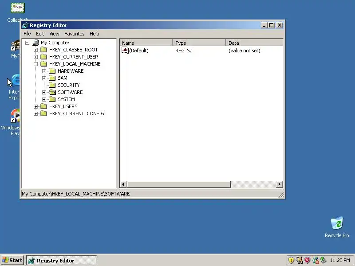
Task: Click the open SOFTWARE folder icon
Action: pos(52,92)
